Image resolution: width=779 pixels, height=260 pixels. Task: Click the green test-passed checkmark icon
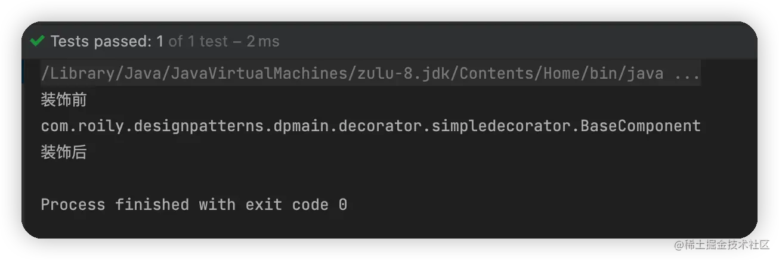tap(37, 41)
